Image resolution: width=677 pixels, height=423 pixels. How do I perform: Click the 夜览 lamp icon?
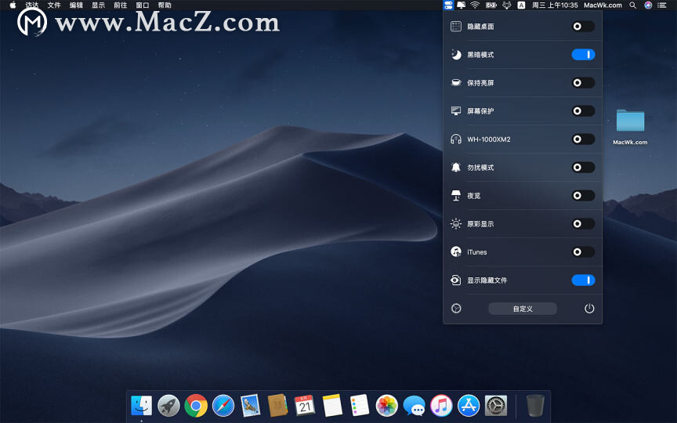pyautogui.click(x=456, y=196)
